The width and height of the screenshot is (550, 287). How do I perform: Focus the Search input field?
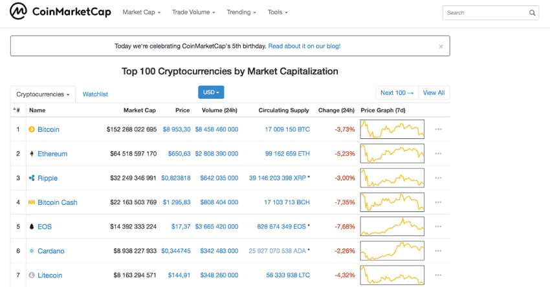485,13
